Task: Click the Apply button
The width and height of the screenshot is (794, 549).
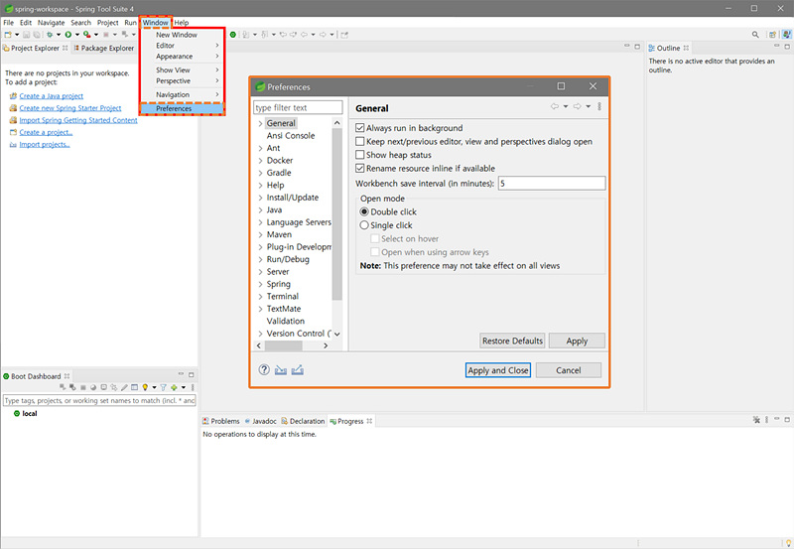Action: coord(577,341)
